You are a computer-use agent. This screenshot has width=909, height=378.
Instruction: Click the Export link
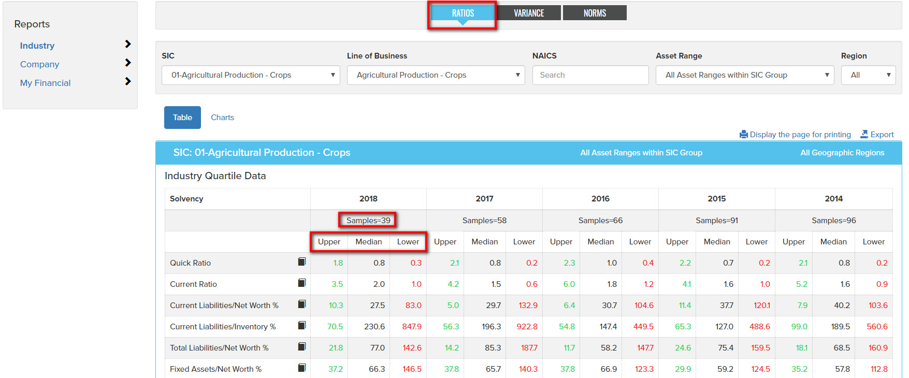(882, 135)
